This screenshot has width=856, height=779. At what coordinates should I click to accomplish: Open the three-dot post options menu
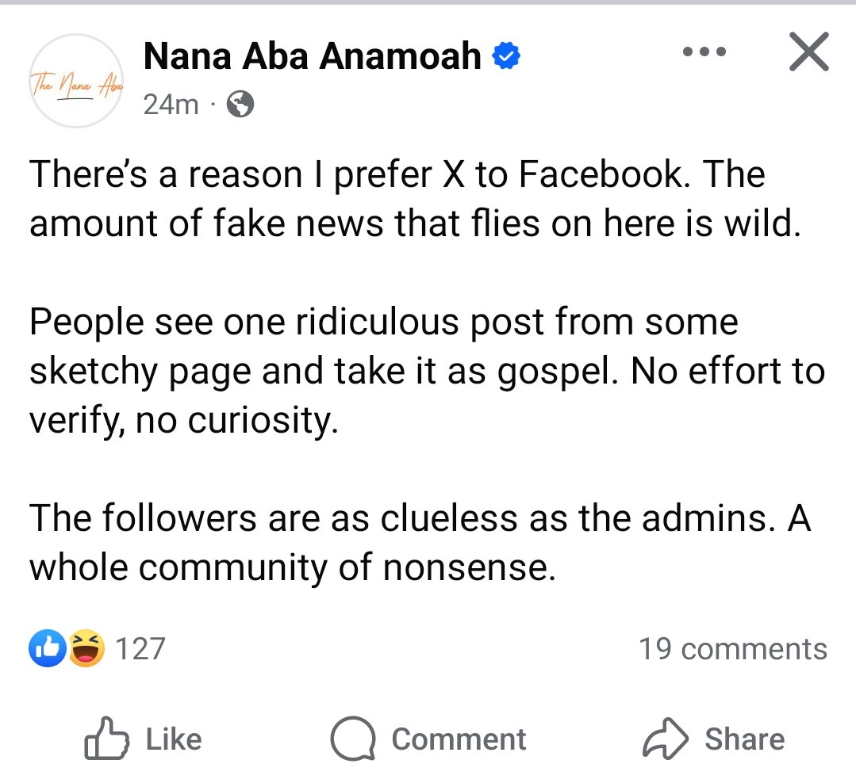pyautogui.click(x=704, y=52)
